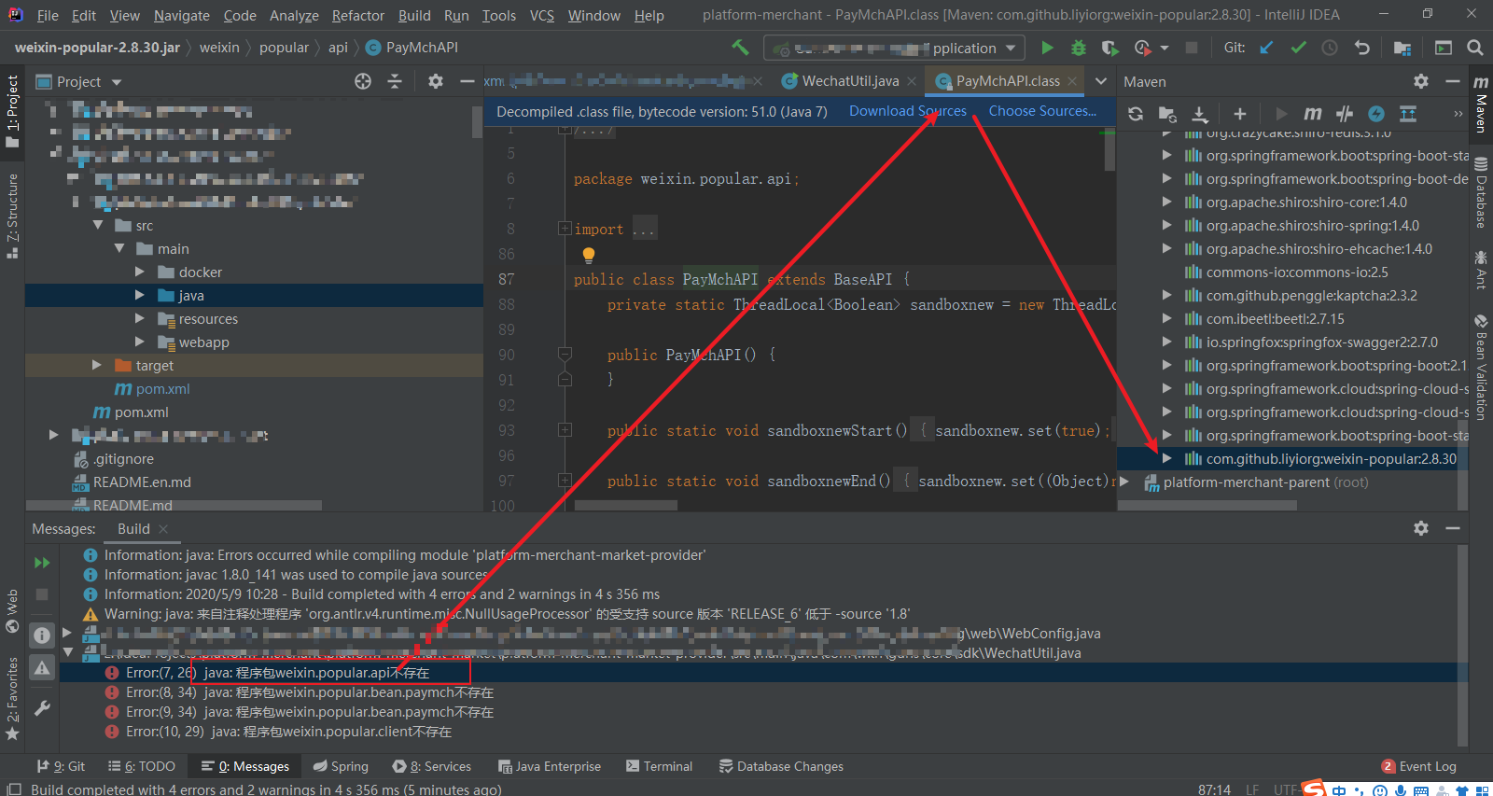Open Database side tool window

click(x=1480, y=192)
